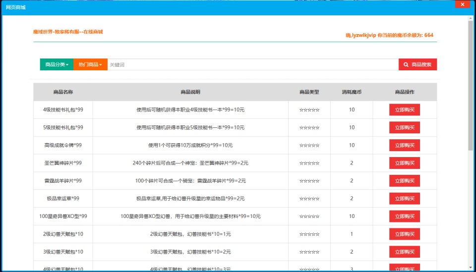Click the scrollbar up arrow
Viewport: 476px width, 272px height.
click(x=471, y=18)
